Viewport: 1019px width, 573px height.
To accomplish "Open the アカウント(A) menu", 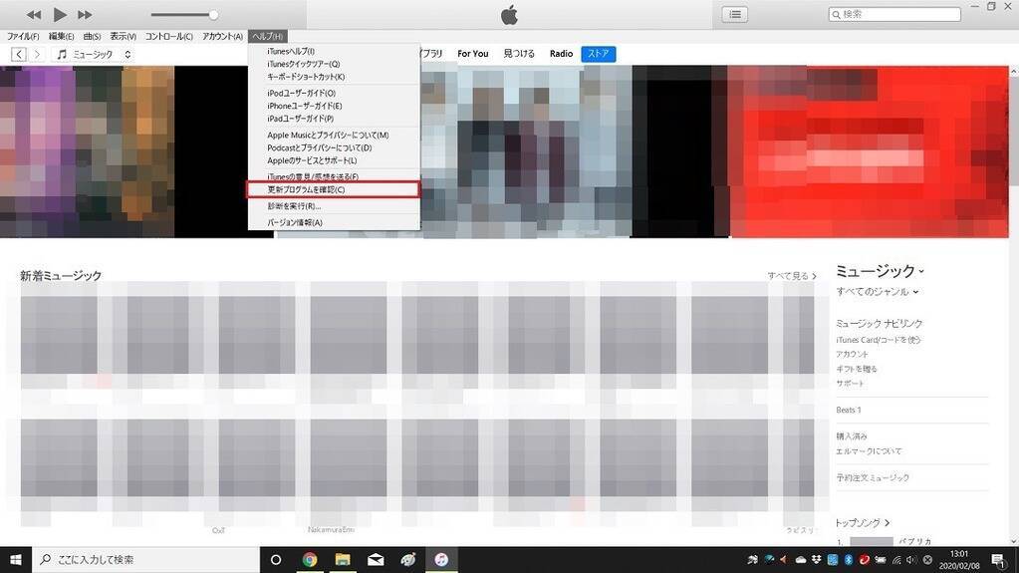I will (222, 37).
